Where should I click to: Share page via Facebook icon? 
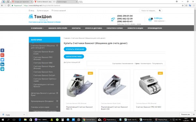[2, 50]
